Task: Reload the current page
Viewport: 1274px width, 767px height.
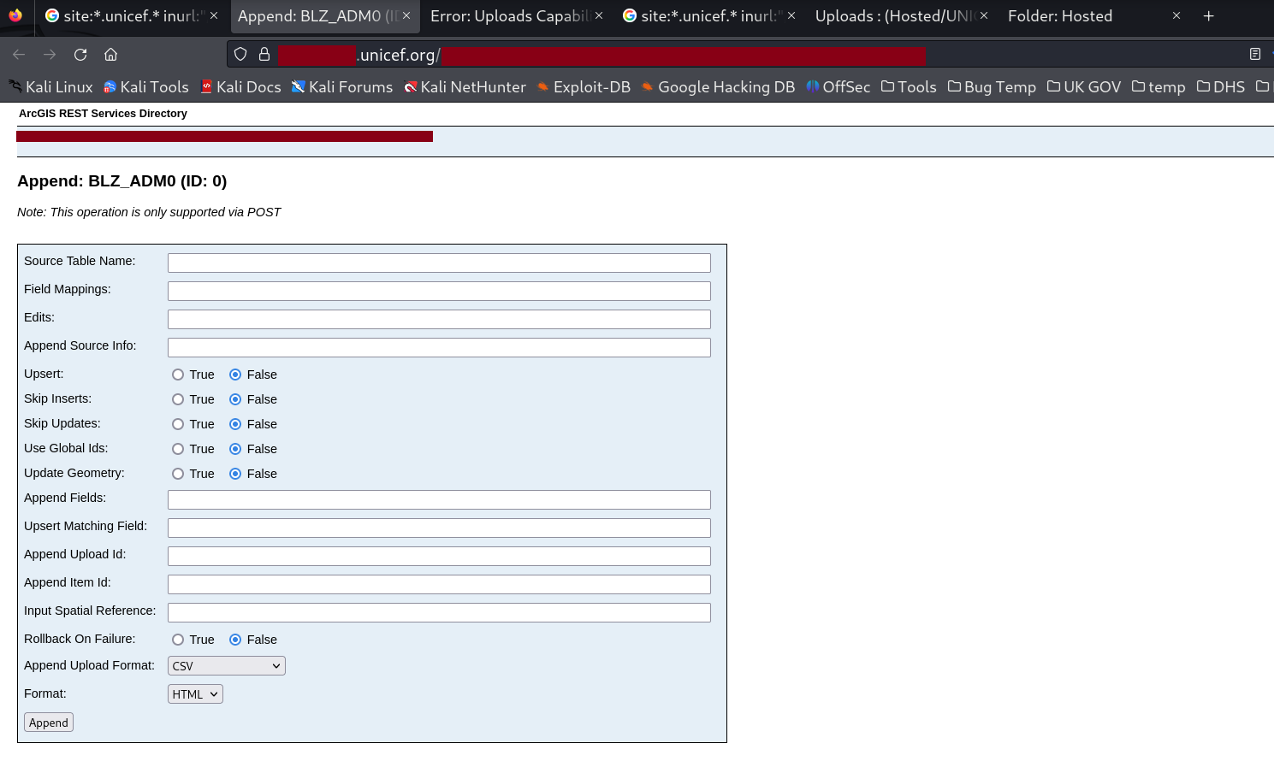Action: 80,54
